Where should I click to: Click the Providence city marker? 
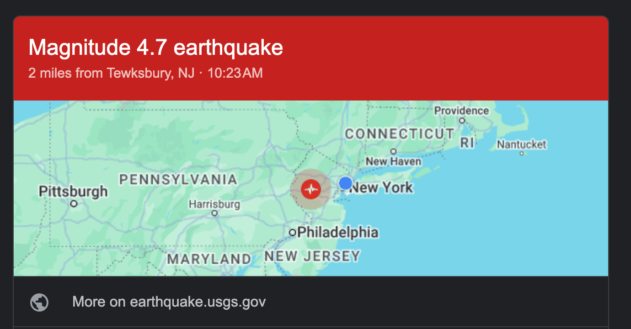coord(462,121)
